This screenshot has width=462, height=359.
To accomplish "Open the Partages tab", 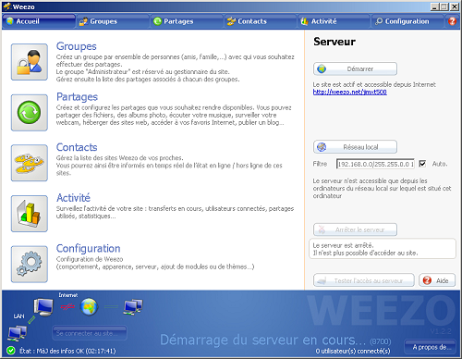I will pyautogui.click(x=187, y=21).
